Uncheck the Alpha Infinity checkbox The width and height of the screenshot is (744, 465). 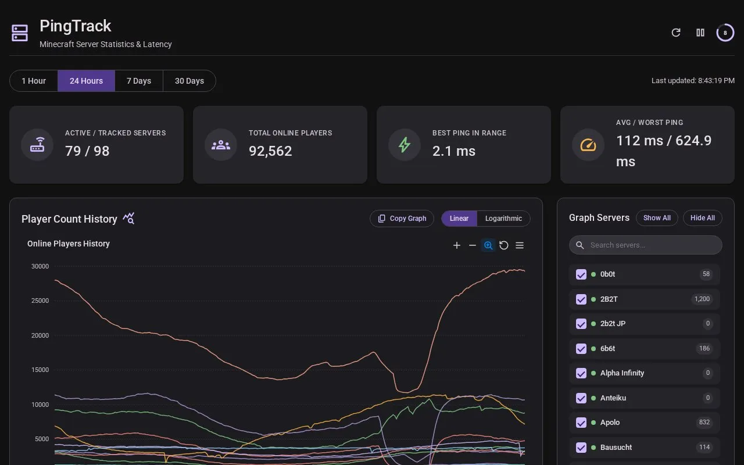(x=581, y=373)
